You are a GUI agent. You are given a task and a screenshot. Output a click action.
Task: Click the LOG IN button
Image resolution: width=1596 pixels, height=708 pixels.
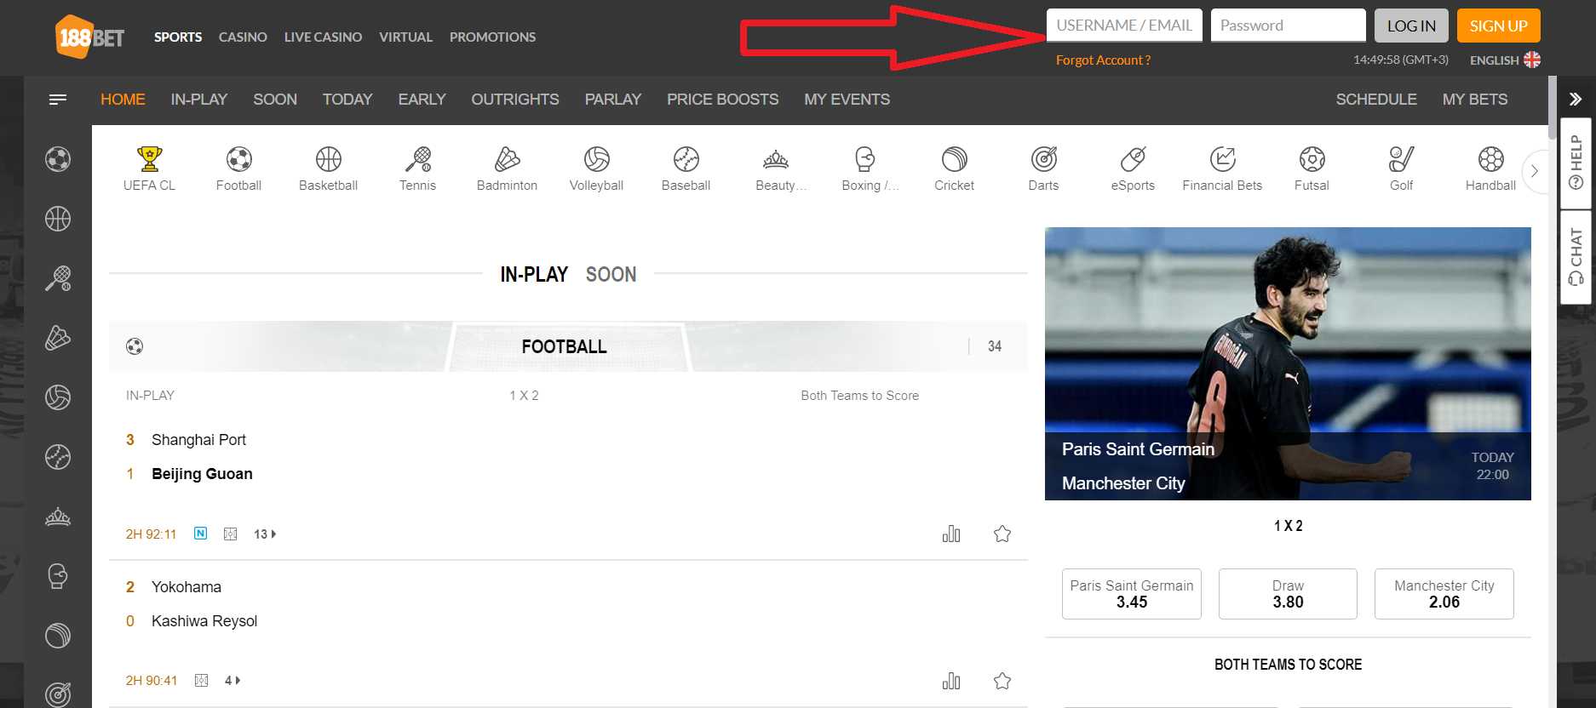[1411, 26]
